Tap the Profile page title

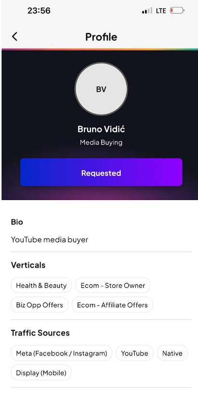point(101,37)
